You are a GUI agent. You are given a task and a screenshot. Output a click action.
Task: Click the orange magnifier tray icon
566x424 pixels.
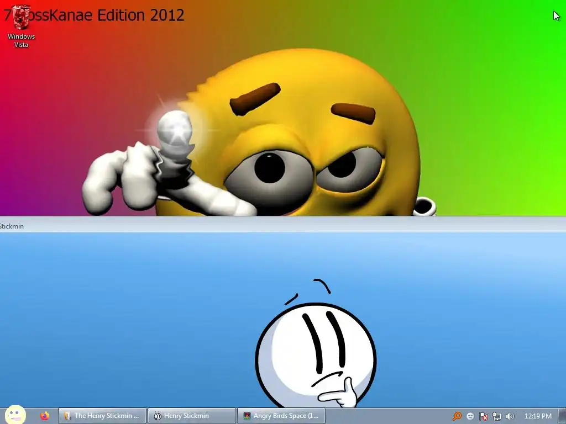(x=457, y=416)
